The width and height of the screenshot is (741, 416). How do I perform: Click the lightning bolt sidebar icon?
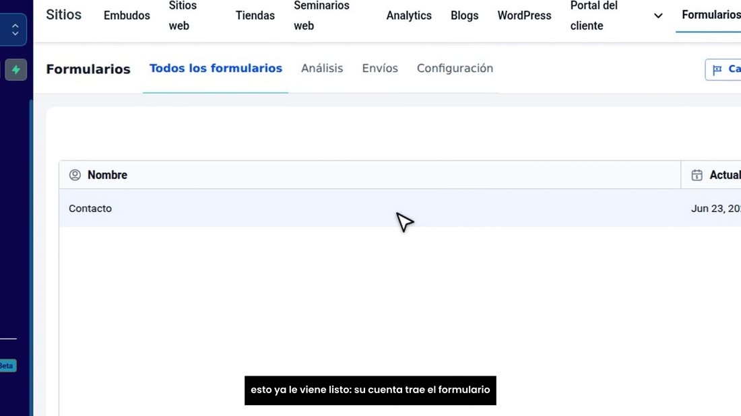(x=15, y=70)
